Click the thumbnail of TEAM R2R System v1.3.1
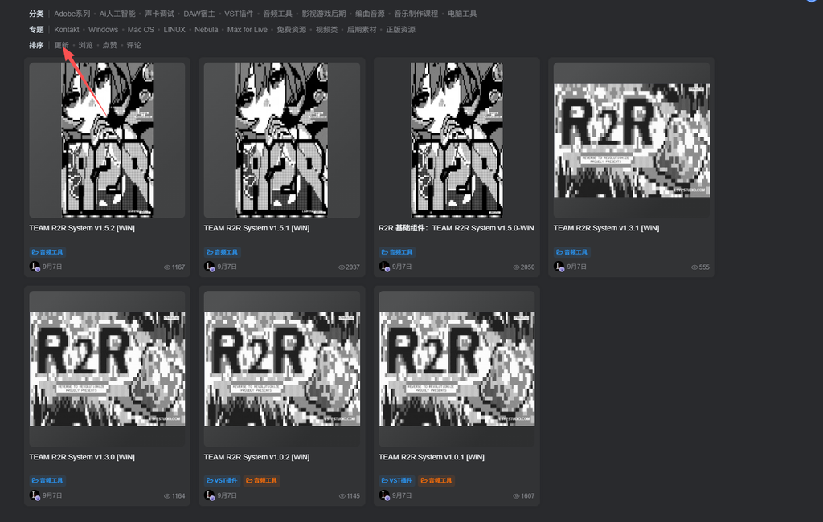The height and width of the screenshot is (522, 823). pyautogui.click(x=632, y=140)
